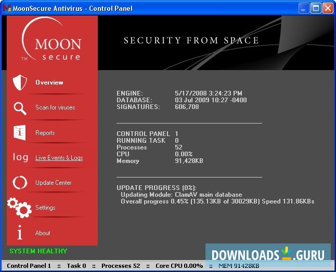Click the Settings gears icon
336x272 pixels.
click(19, 208)
